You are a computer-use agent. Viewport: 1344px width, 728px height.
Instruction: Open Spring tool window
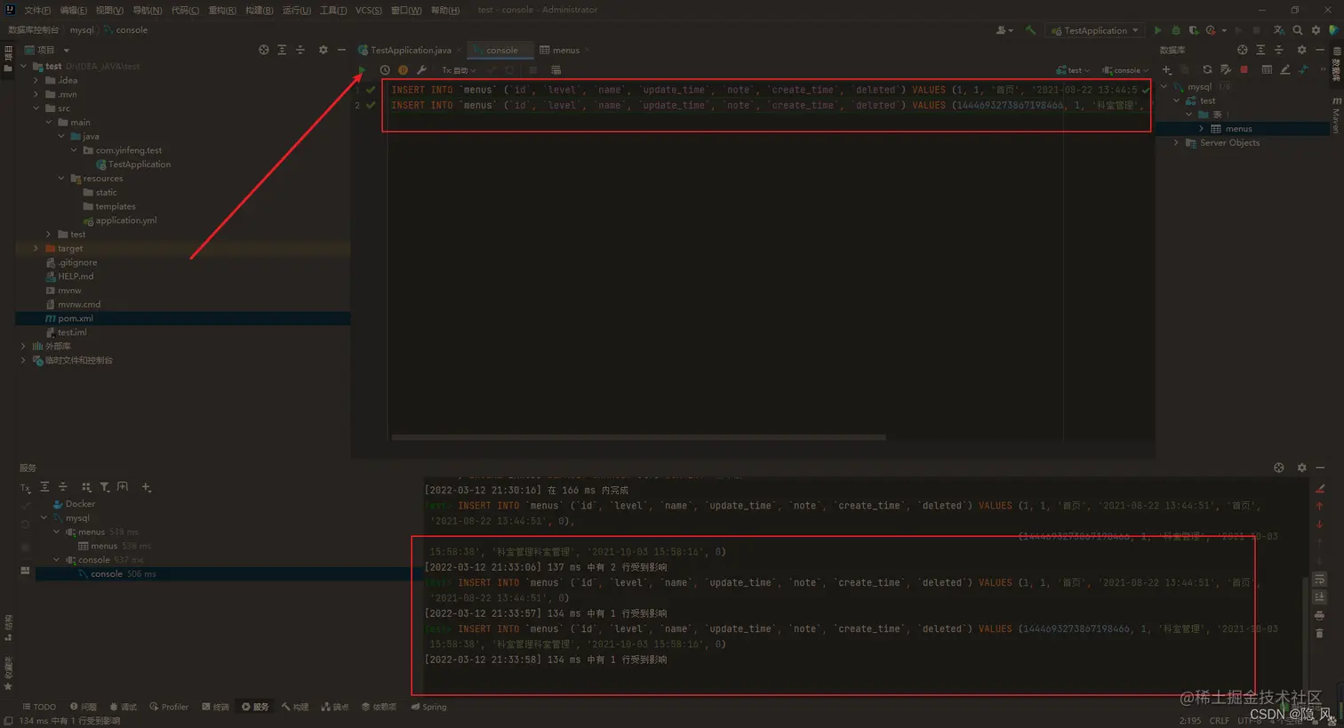(428, 708)
